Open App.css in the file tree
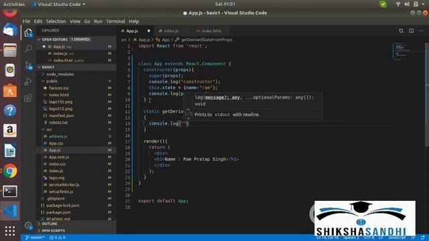Viewport: 429px width, 241px height. (x=56, y=143)
